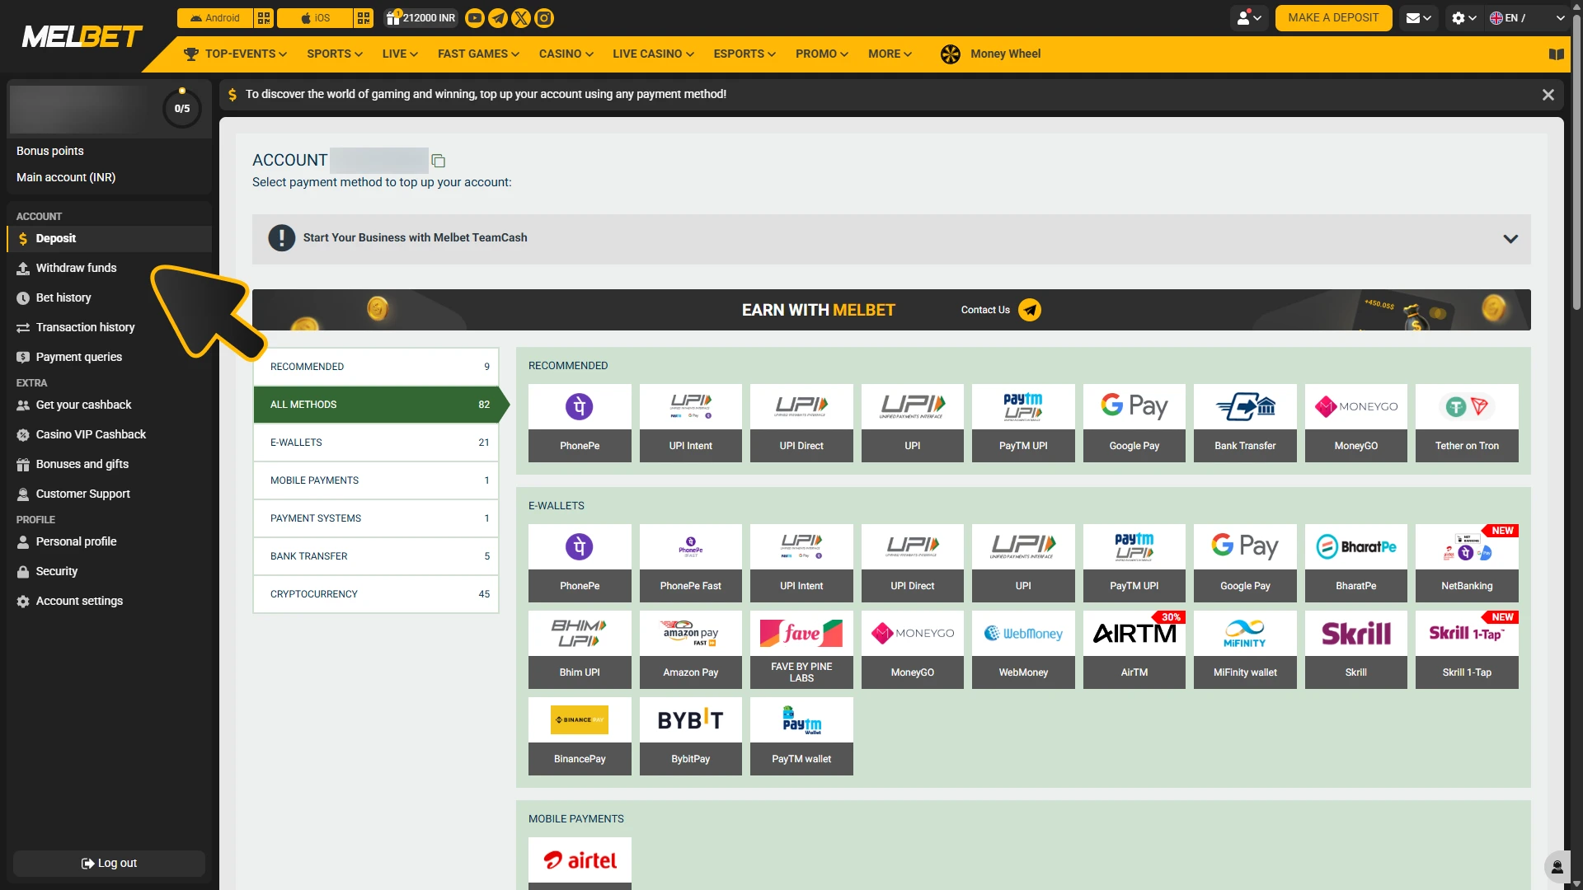
Task: Expand the CASINO menu
Action: tap(566, 54)
